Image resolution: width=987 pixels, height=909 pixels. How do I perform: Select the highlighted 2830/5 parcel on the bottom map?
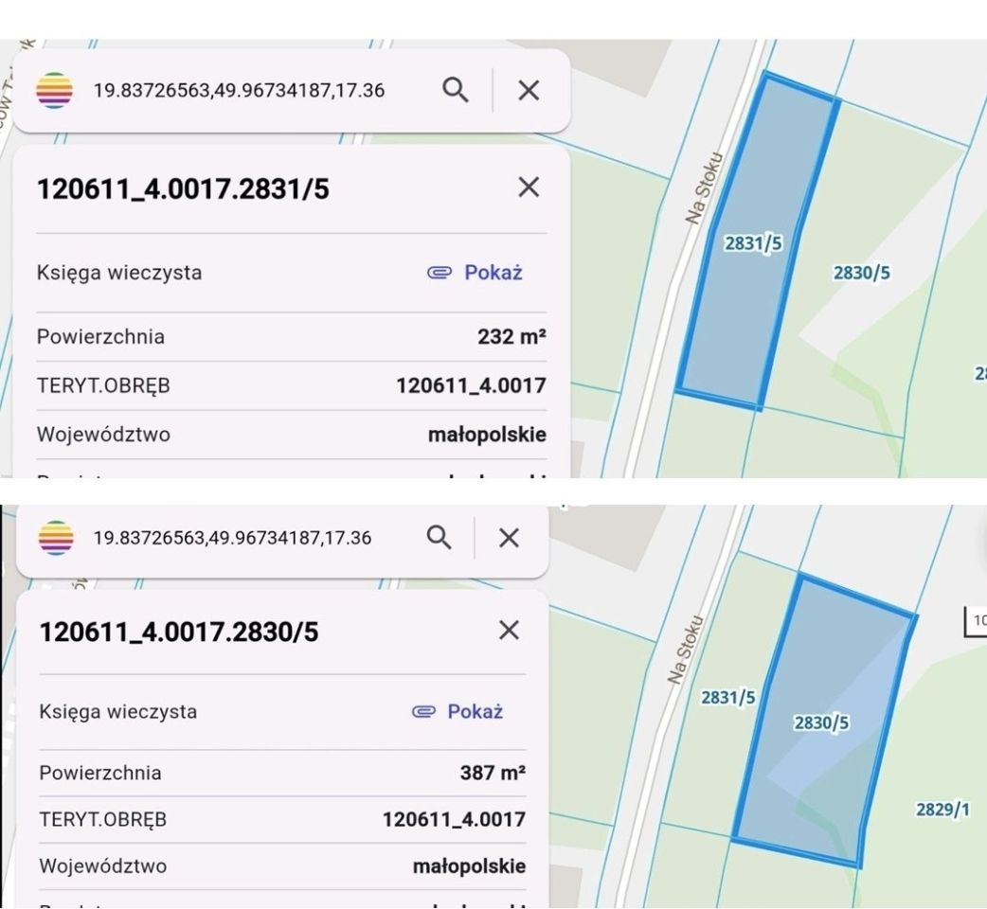821,722
